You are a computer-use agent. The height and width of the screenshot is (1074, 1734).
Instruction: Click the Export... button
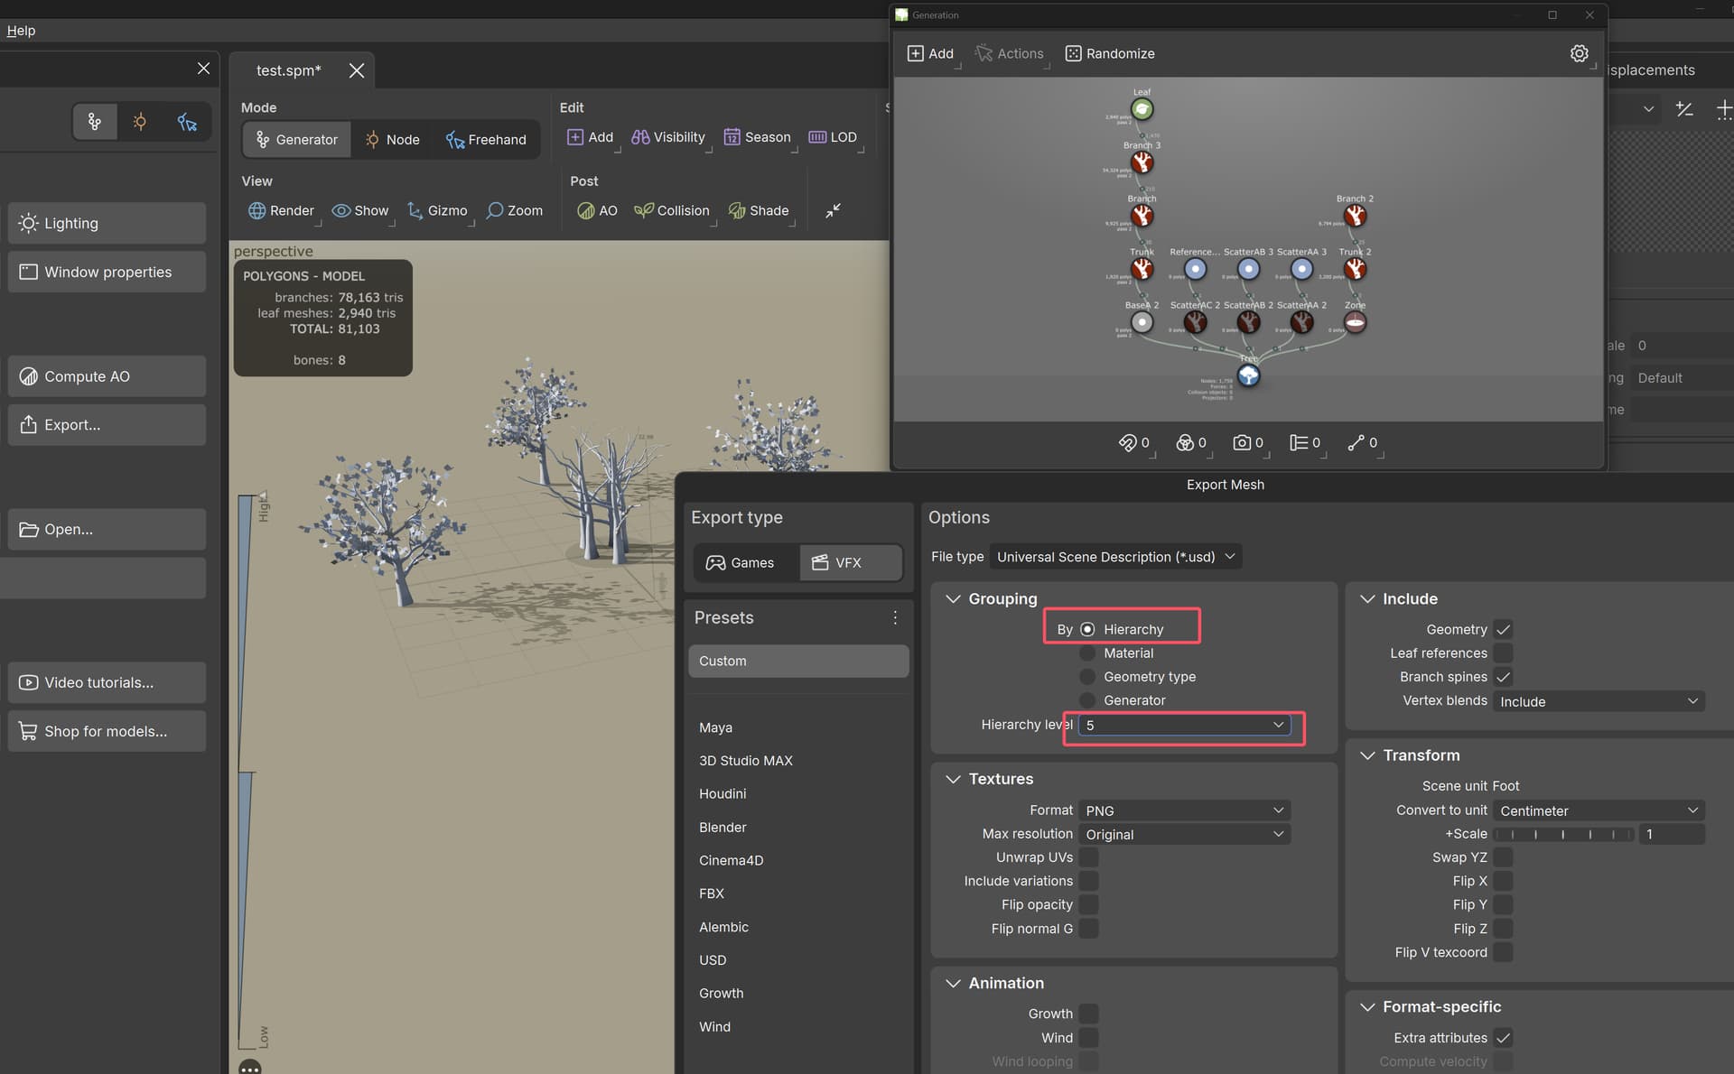107,424
